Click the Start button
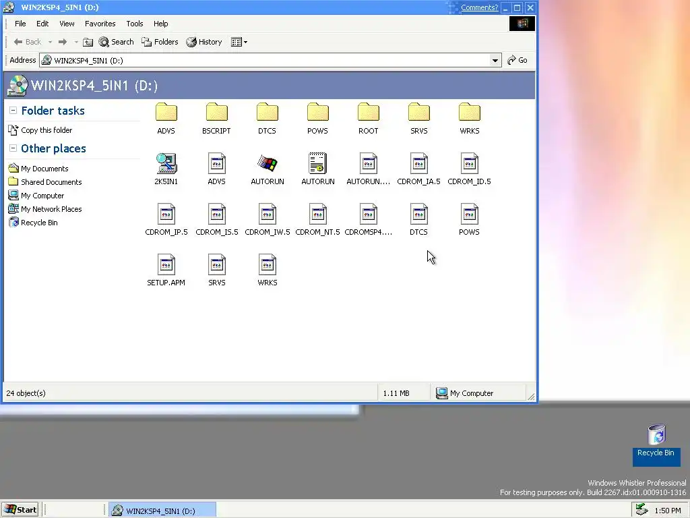Screen dimensions: 690x518 pos(20,510)
